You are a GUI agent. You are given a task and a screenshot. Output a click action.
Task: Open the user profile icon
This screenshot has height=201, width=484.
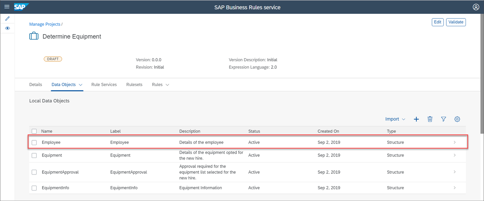[x=476, y=7]
